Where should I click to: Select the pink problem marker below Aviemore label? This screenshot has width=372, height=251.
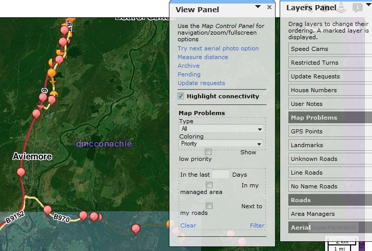click(x=21, y=173)
